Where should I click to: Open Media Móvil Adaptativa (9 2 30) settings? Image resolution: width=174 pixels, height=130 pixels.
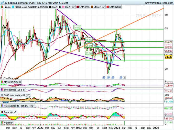click(31, 7)
